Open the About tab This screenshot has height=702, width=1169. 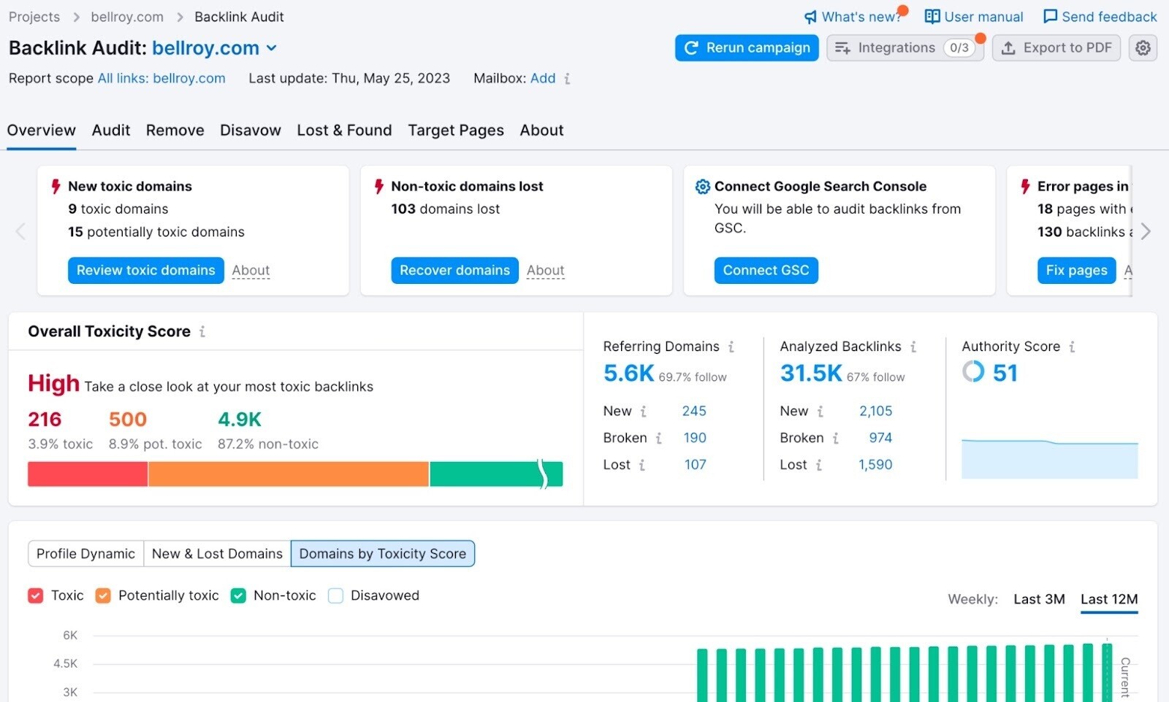click(541, 131)
